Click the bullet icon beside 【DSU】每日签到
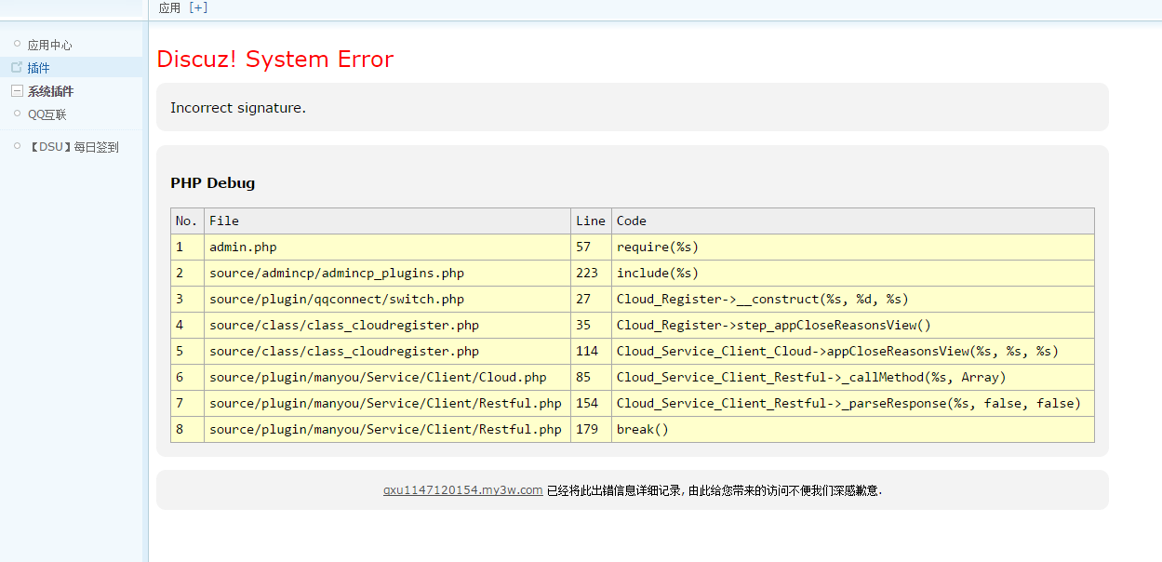 [x=17, y=145]
